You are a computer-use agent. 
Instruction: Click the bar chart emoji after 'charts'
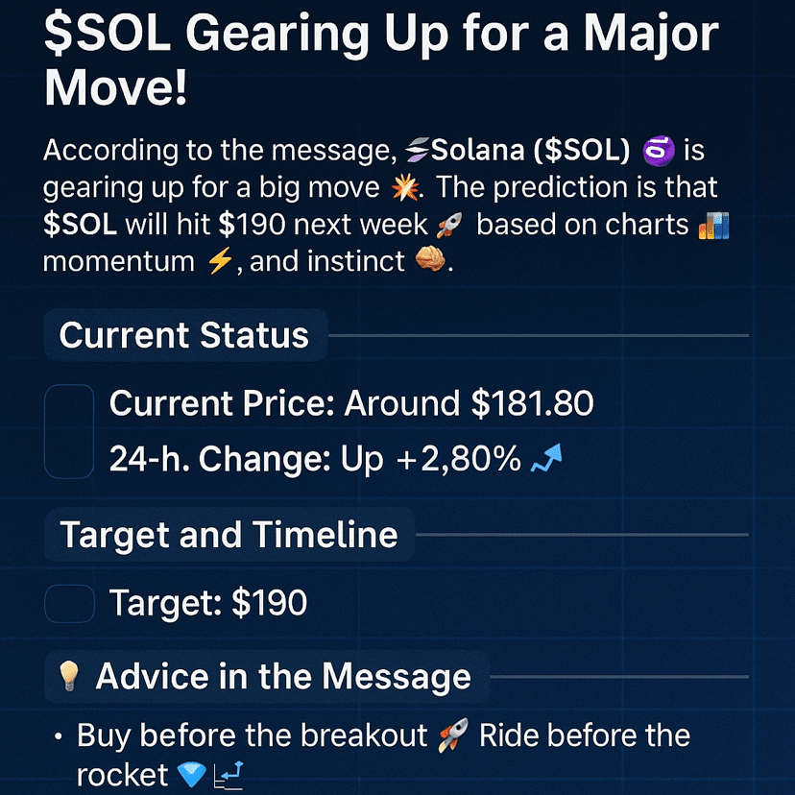coord(713,225)
